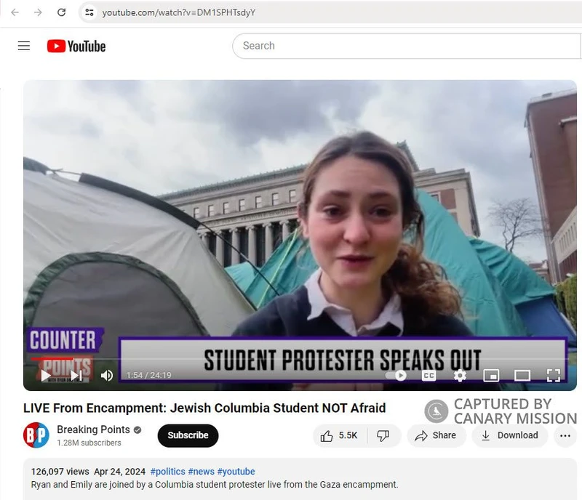Screen dimensions: 582x500
Task: Go to YouTube home via logo
Action: point(76,46)
